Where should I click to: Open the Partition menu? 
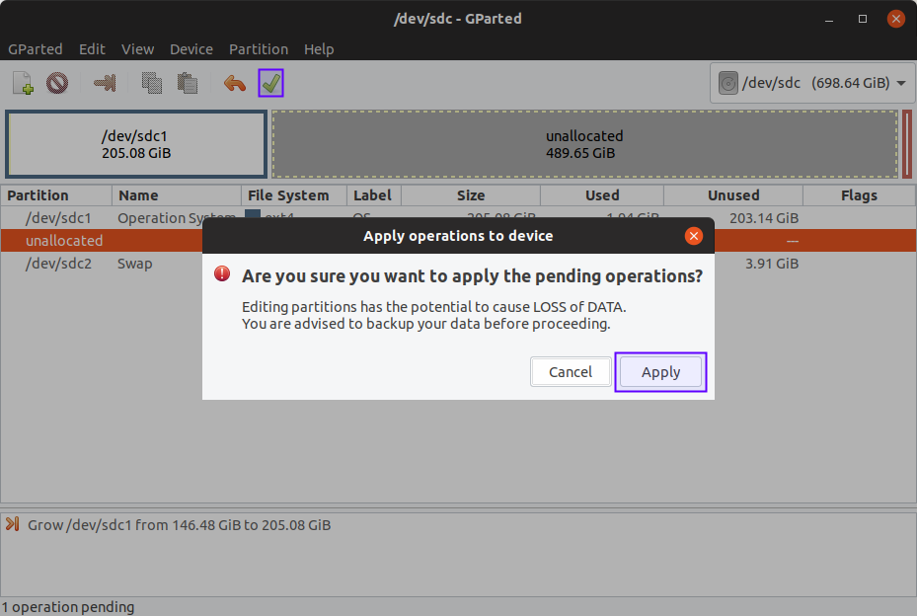point(259,49)
